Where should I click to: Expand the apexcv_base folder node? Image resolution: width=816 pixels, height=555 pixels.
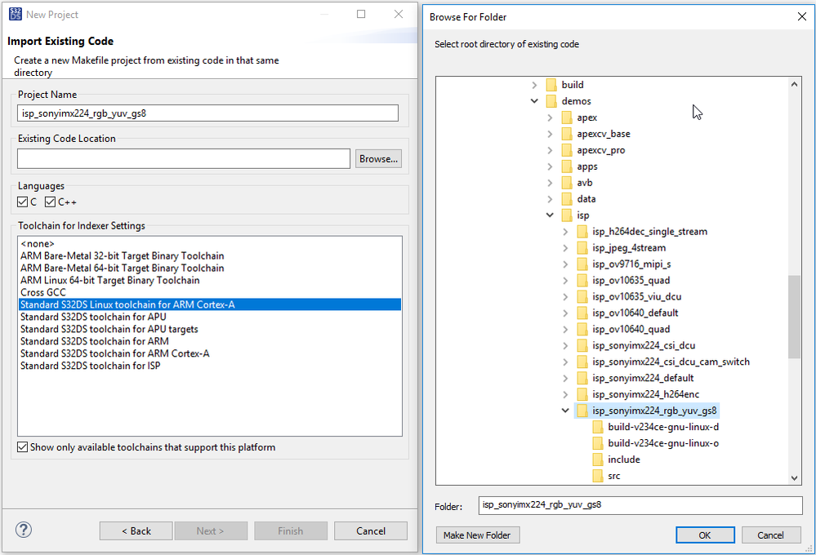coord(550,134)
